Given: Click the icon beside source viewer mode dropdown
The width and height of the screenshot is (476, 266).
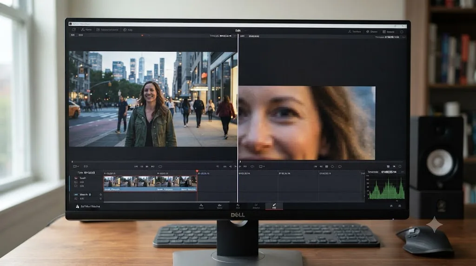Looking at the screenshot, I should (x=86, y=166).
